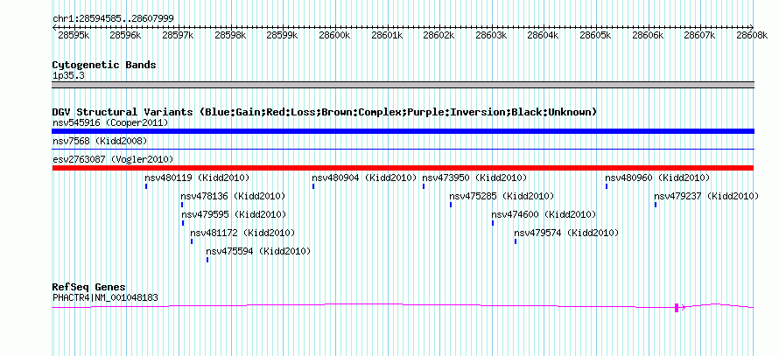The height and width of the screenshot is (356, 779).
Task: Click the blue marker under nsv481172
Action: pyautogui.click(x=192, y=241)
